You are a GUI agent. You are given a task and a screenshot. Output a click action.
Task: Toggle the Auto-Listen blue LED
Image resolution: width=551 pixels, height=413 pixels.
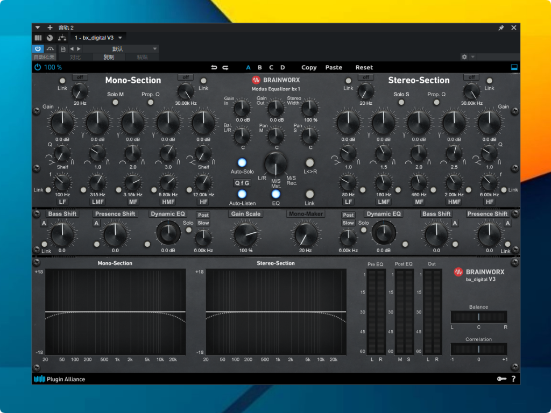(242, 194)
